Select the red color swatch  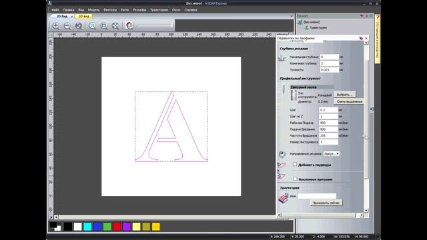pyautogui.click(x=117, y=227)
